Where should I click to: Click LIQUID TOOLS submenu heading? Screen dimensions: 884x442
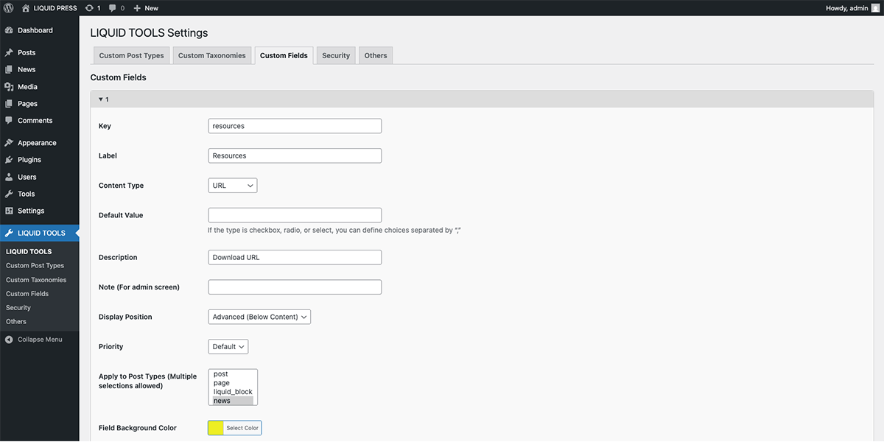tap(29, 251)
